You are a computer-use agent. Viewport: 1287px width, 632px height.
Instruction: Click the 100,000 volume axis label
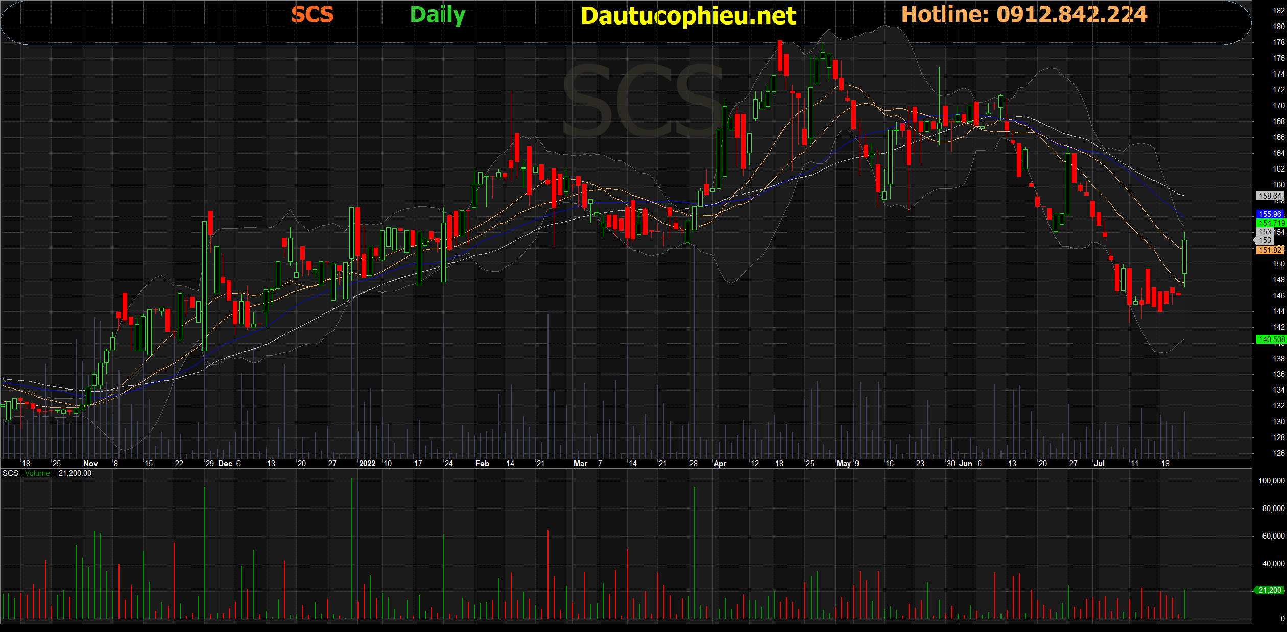1271,481
